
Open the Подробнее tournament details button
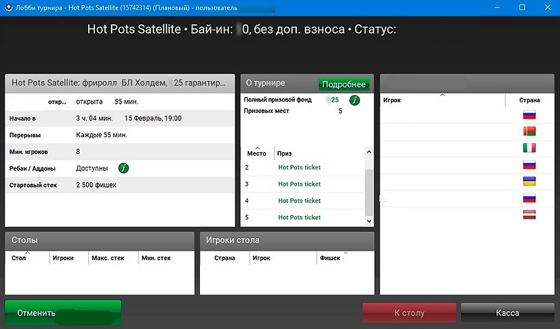(344, 84)
